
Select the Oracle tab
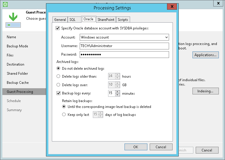tap(88, 19)
